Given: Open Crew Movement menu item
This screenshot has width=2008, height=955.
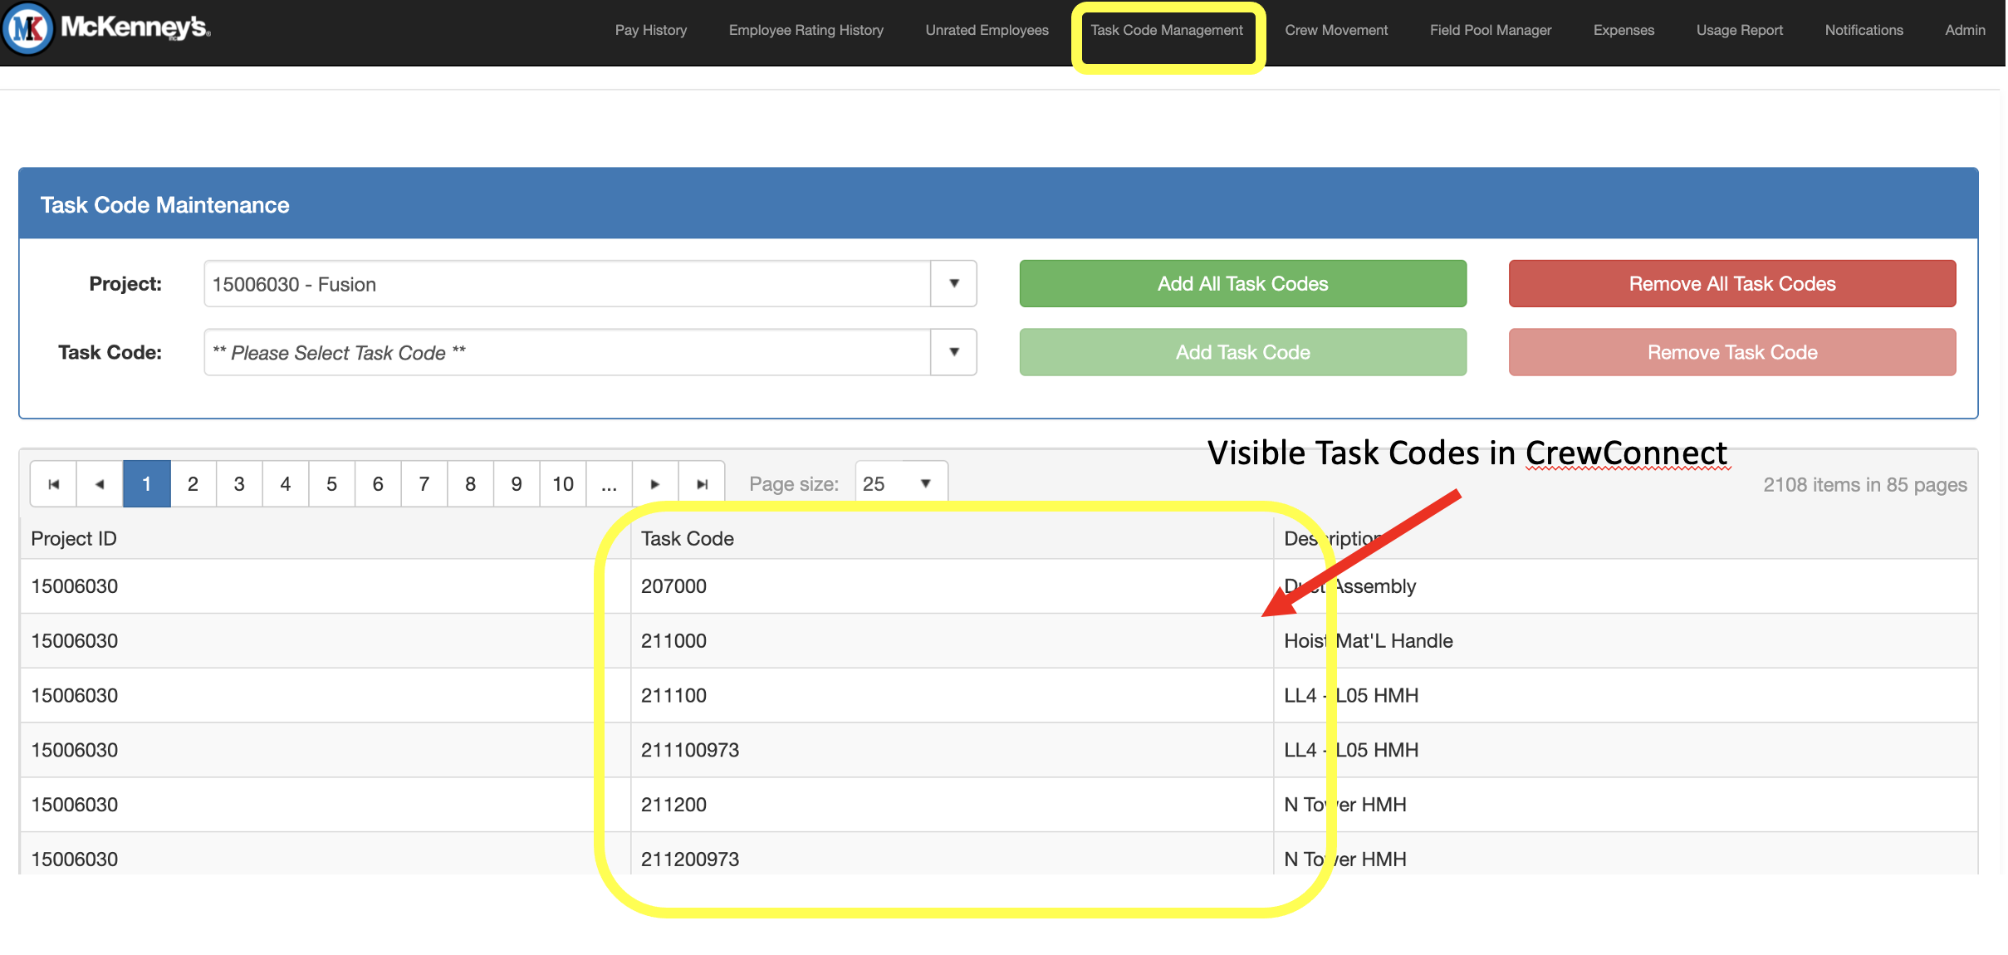Looking at the screenshot, I should [x=1335, y=31].
